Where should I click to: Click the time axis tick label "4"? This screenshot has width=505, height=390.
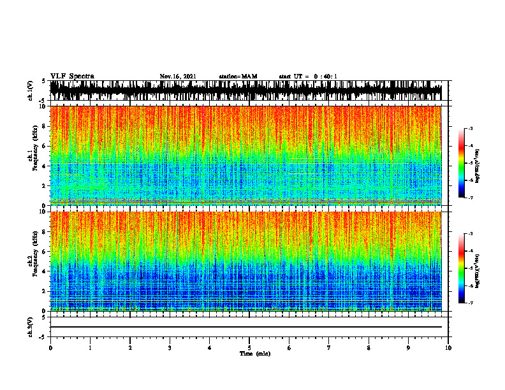[x=210, y=348]
